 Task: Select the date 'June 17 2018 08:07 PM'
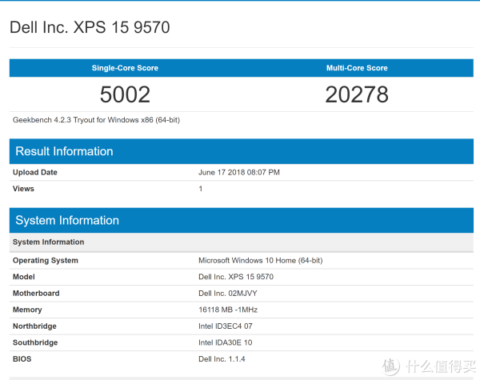coord(239,172)
